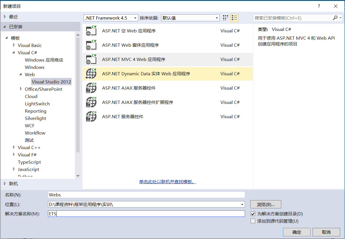Expand the JavaScript node
Viewport: 345px width, 239px height.
click(14, 169)
